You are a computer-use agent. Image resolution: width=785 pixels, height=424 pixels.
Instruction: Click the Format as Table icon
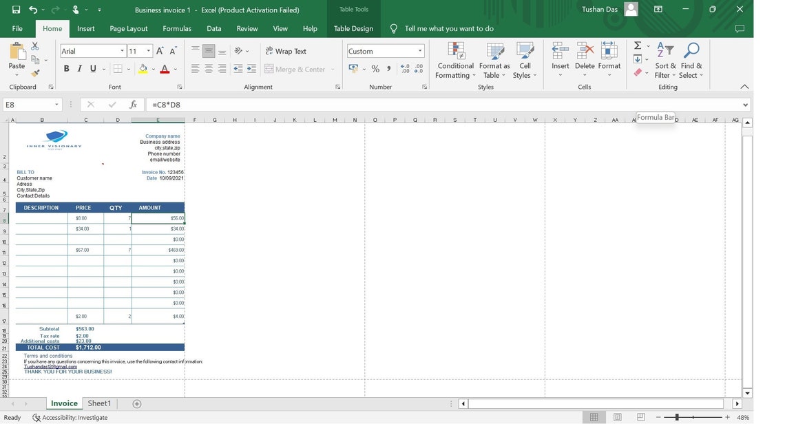pyautogui.click(x=494, y=52)
